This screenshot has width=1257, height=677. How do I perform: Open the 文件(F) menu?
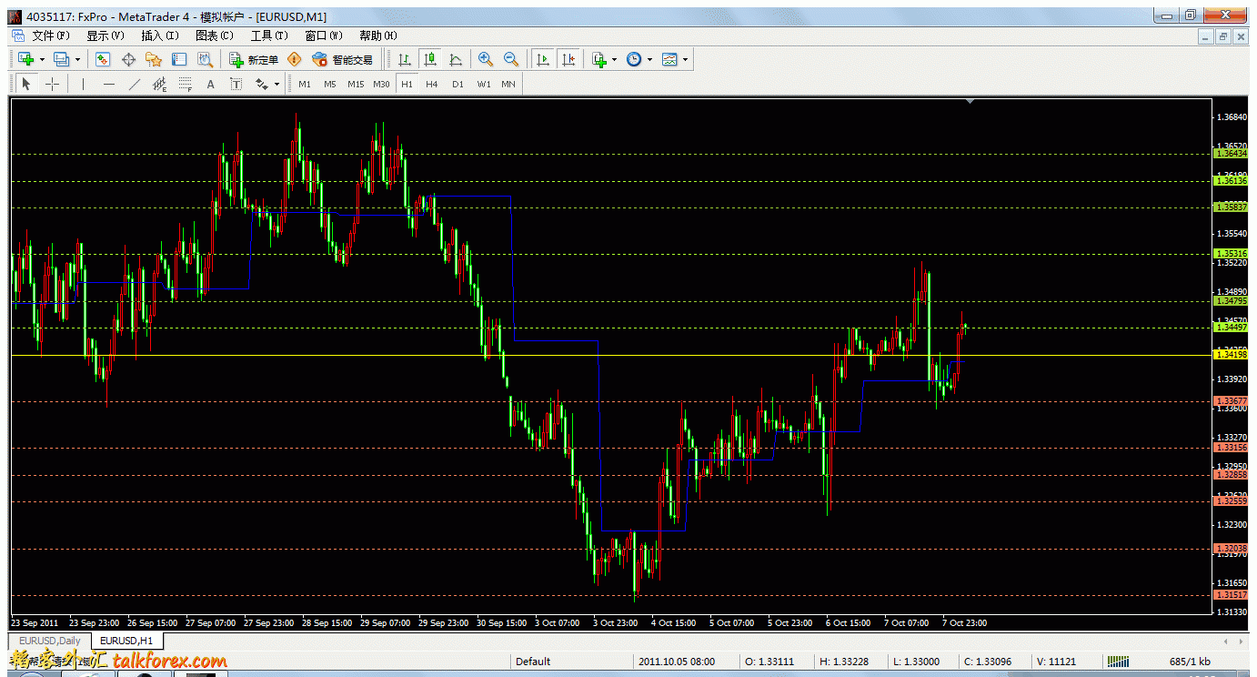pyautogui.click(x=51, y=35)
